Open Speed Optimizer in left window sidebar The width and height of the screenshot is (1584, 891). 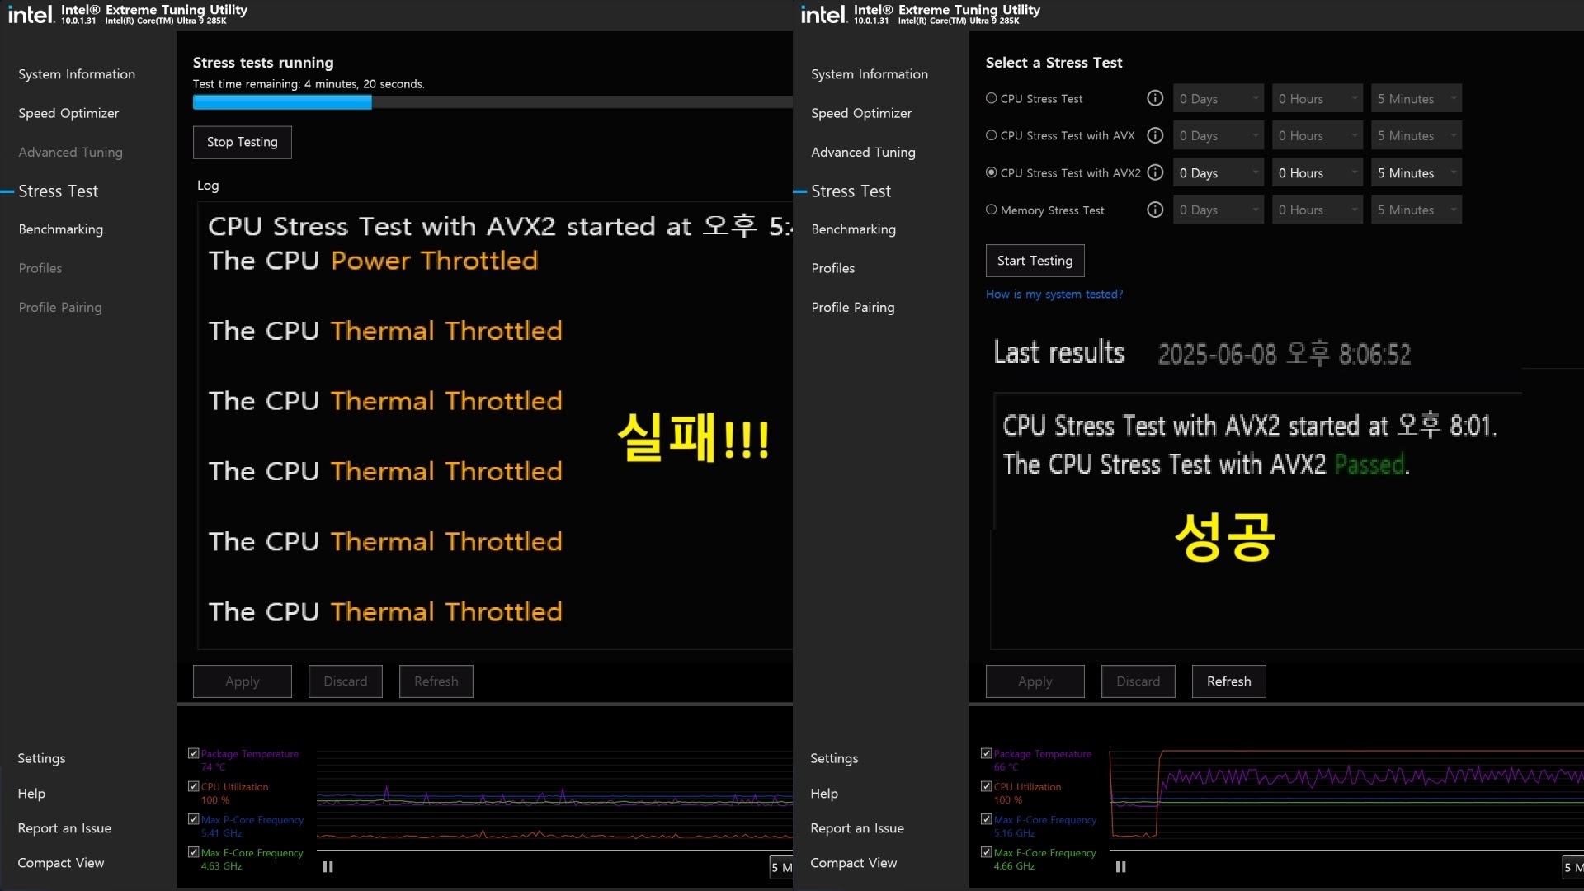68,113
